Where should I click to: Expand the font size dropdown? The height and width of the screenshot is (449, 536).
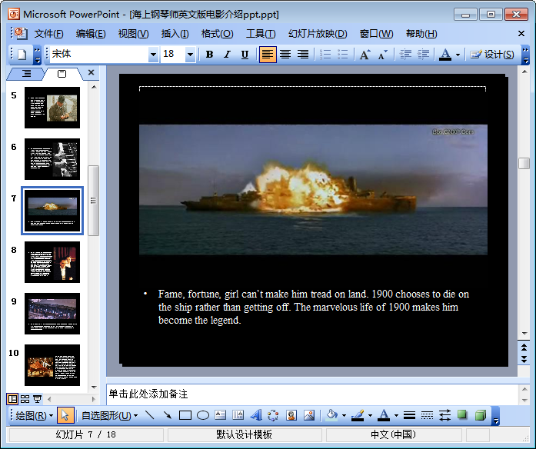pyautogui.click(x=190, y=55)
